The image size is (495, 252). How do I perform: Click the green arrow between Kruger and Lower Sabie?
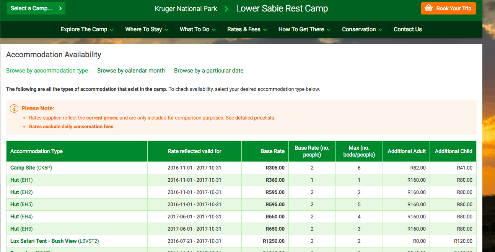pyautogui.click(x=226, y=8)
